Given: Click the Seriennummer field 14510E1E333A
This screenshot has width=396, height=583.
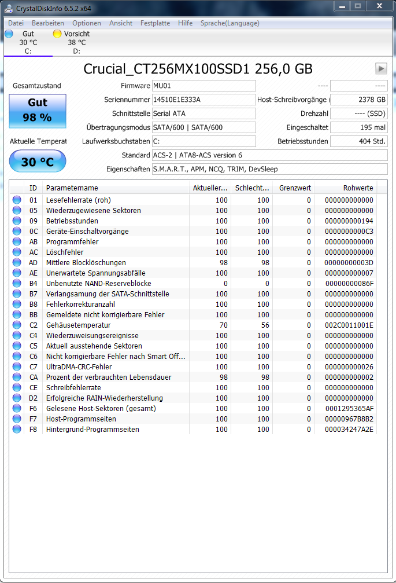Looking at the screenshot, I should click(x=203, y=100).
